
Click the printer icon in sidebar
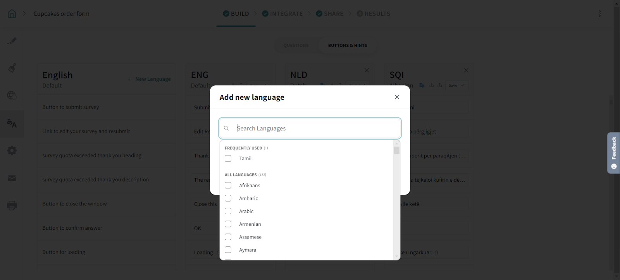point(12,205)
